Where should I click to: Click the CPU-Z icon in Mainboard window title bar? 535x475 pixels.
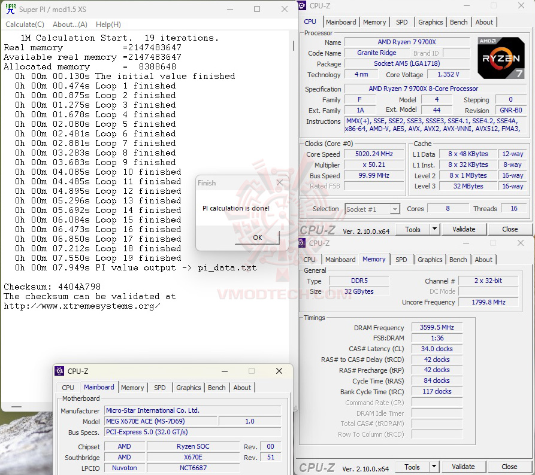click(59, 371)
